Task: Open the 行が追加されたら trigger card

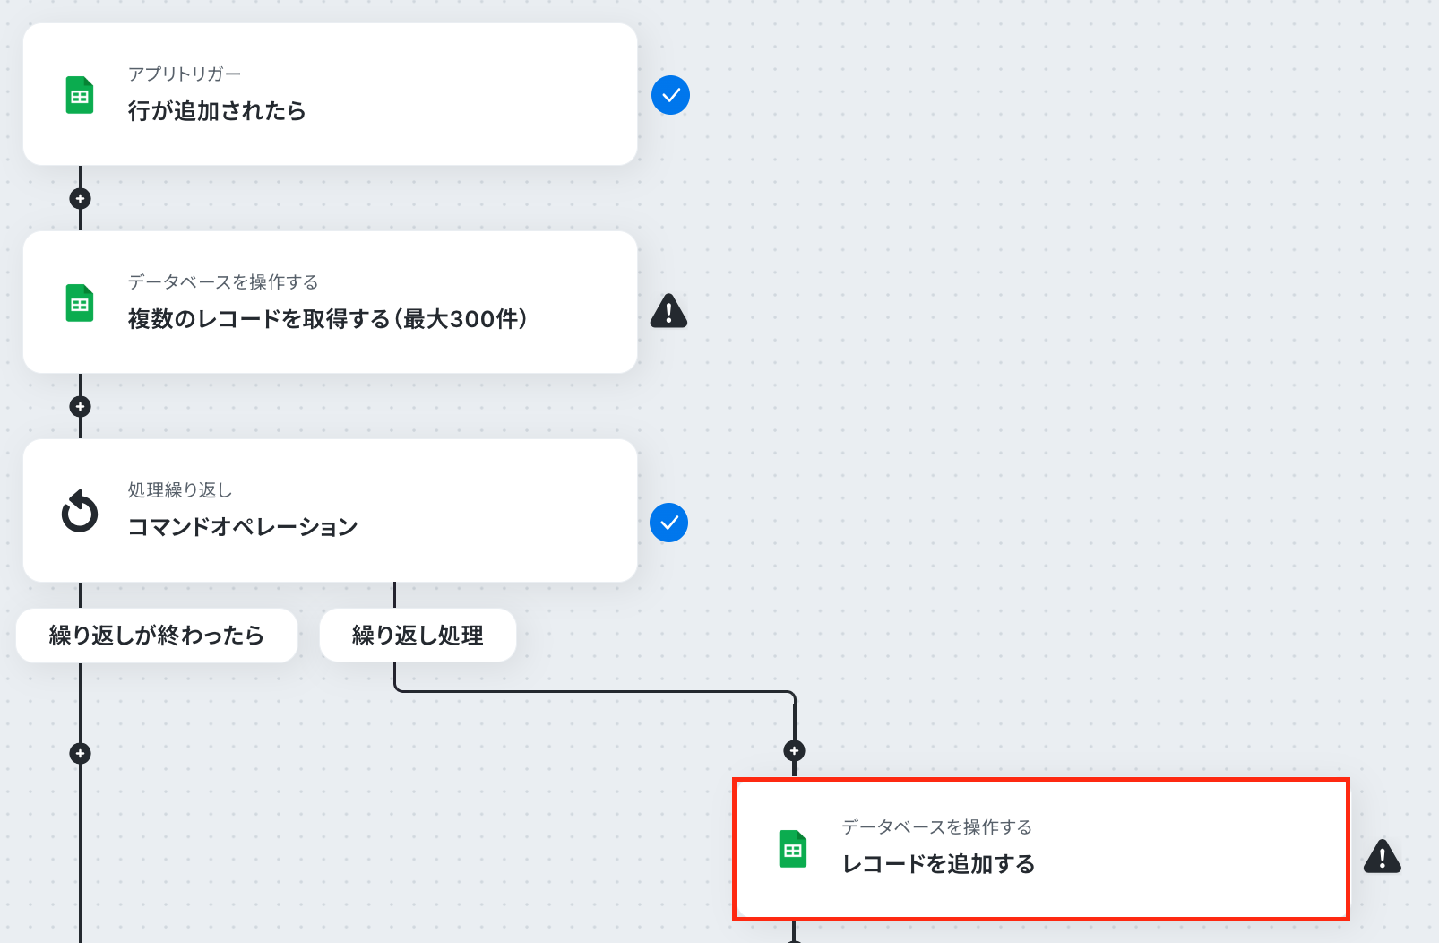Action: 330,94
